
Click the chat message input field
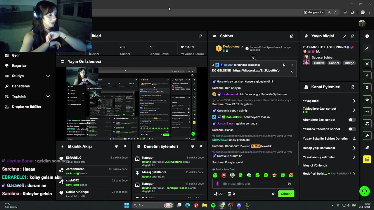pyautogui.click(x=253, y=184)
